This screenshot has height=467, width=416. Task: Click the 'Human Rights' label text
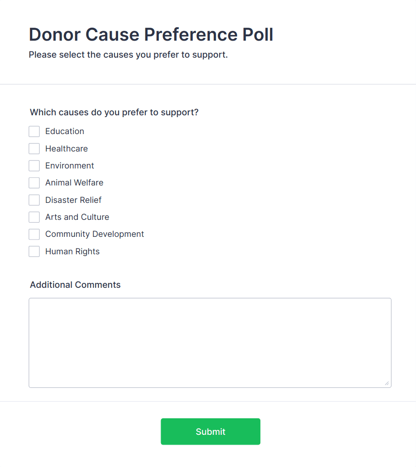tap(72, 252)
